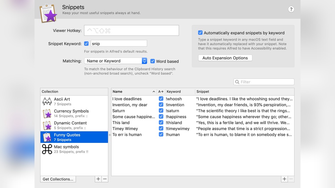Select the 'I love deadlines' snippet name
Viewport: 335px width, 188px height.
[127, 99]
